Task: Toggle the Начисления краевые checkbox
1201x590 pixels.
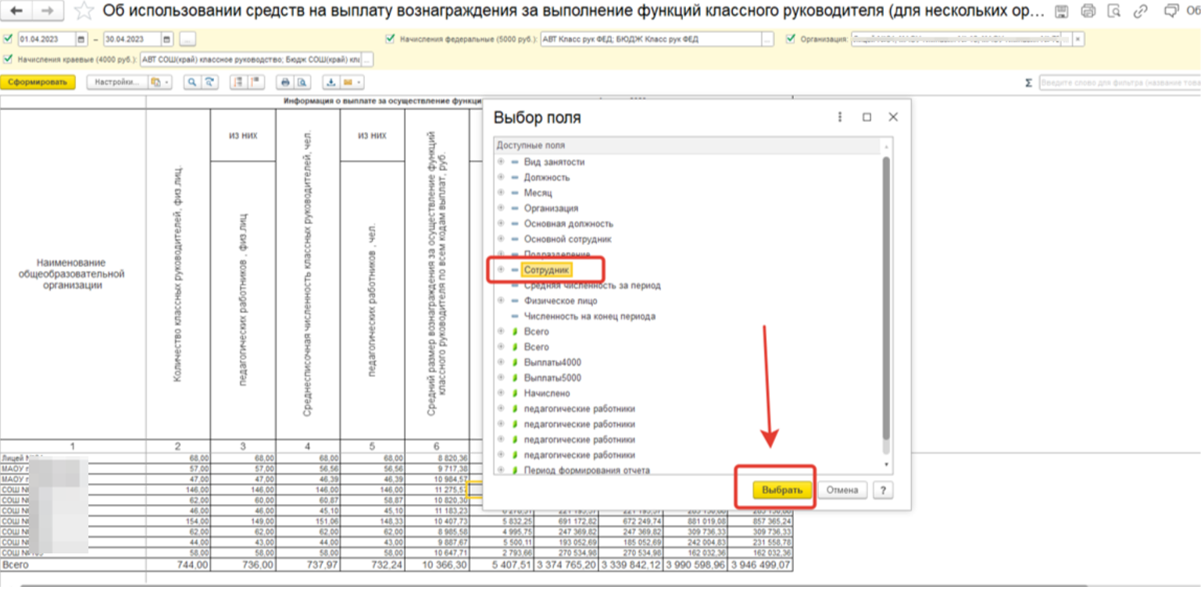Action: pyautogui.click(x=8, y=59)
